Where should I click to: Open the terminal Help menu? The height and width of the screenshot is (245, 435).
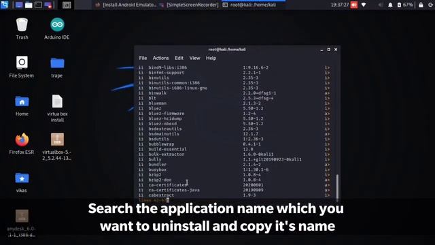pos(211,58)
